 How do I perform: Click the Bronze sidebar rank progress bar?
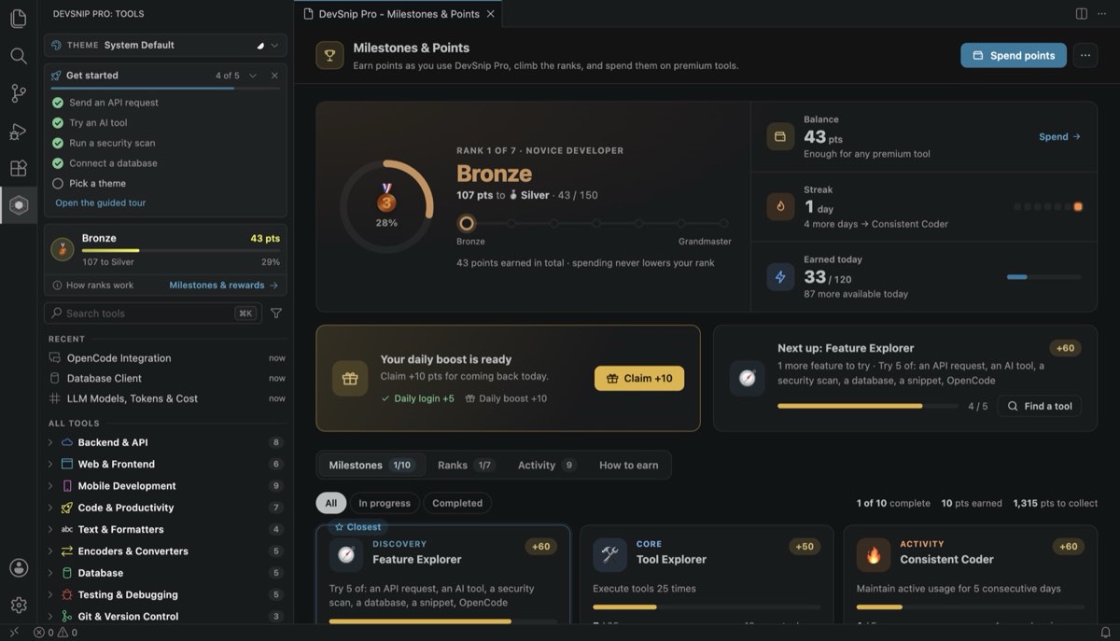[181, 250]
